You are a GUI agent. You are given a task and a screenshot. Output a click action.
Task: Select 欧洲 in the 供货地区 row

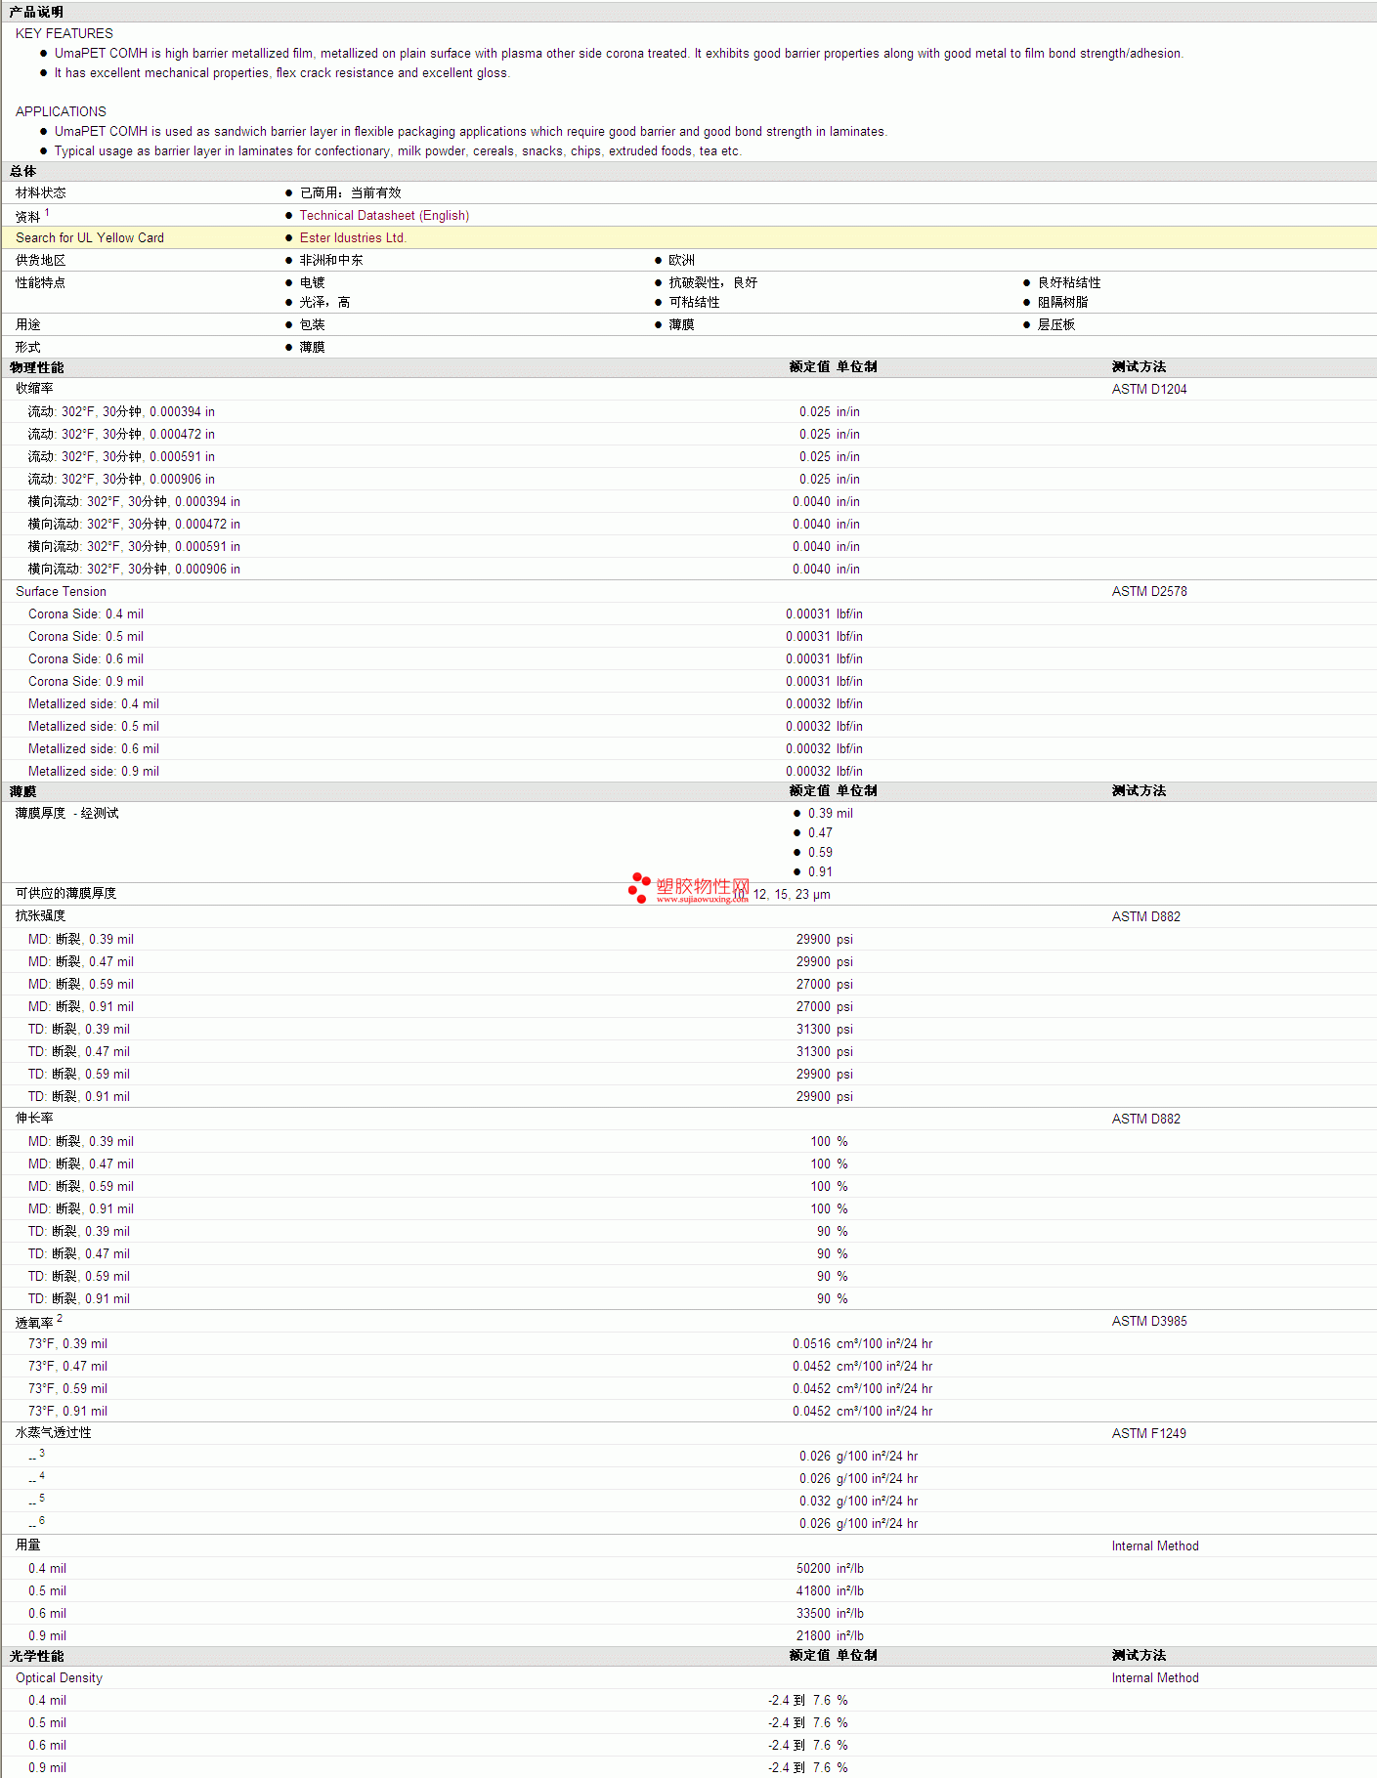coord(682,261)
